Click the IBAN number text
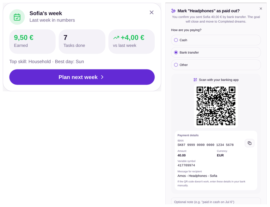This screenshot has width=270, height=207. click(x=206, y=145)
